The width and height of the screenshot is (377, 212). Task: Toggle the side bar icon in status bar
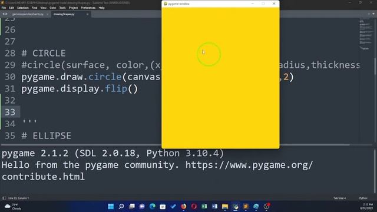4,198
